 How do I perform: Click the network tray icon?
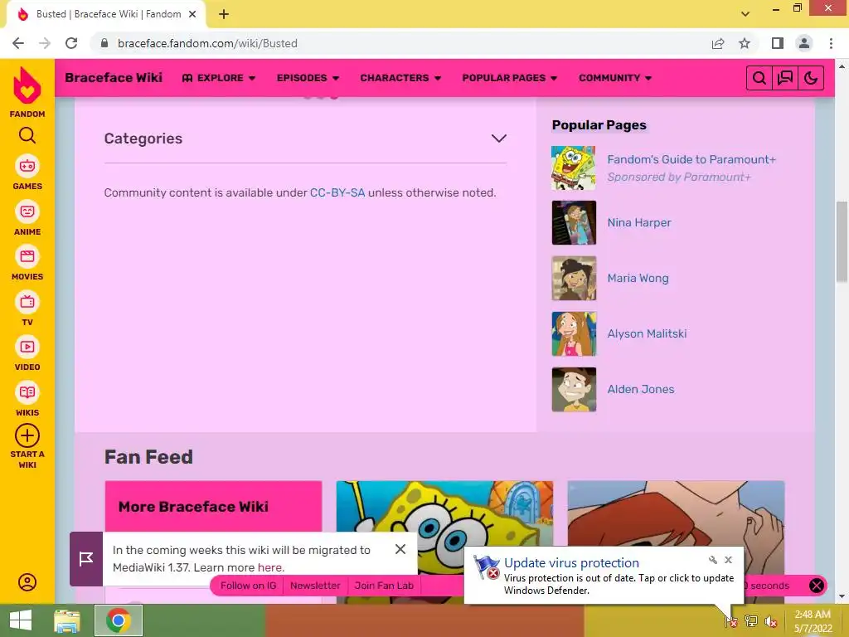[x=751, y=621]
